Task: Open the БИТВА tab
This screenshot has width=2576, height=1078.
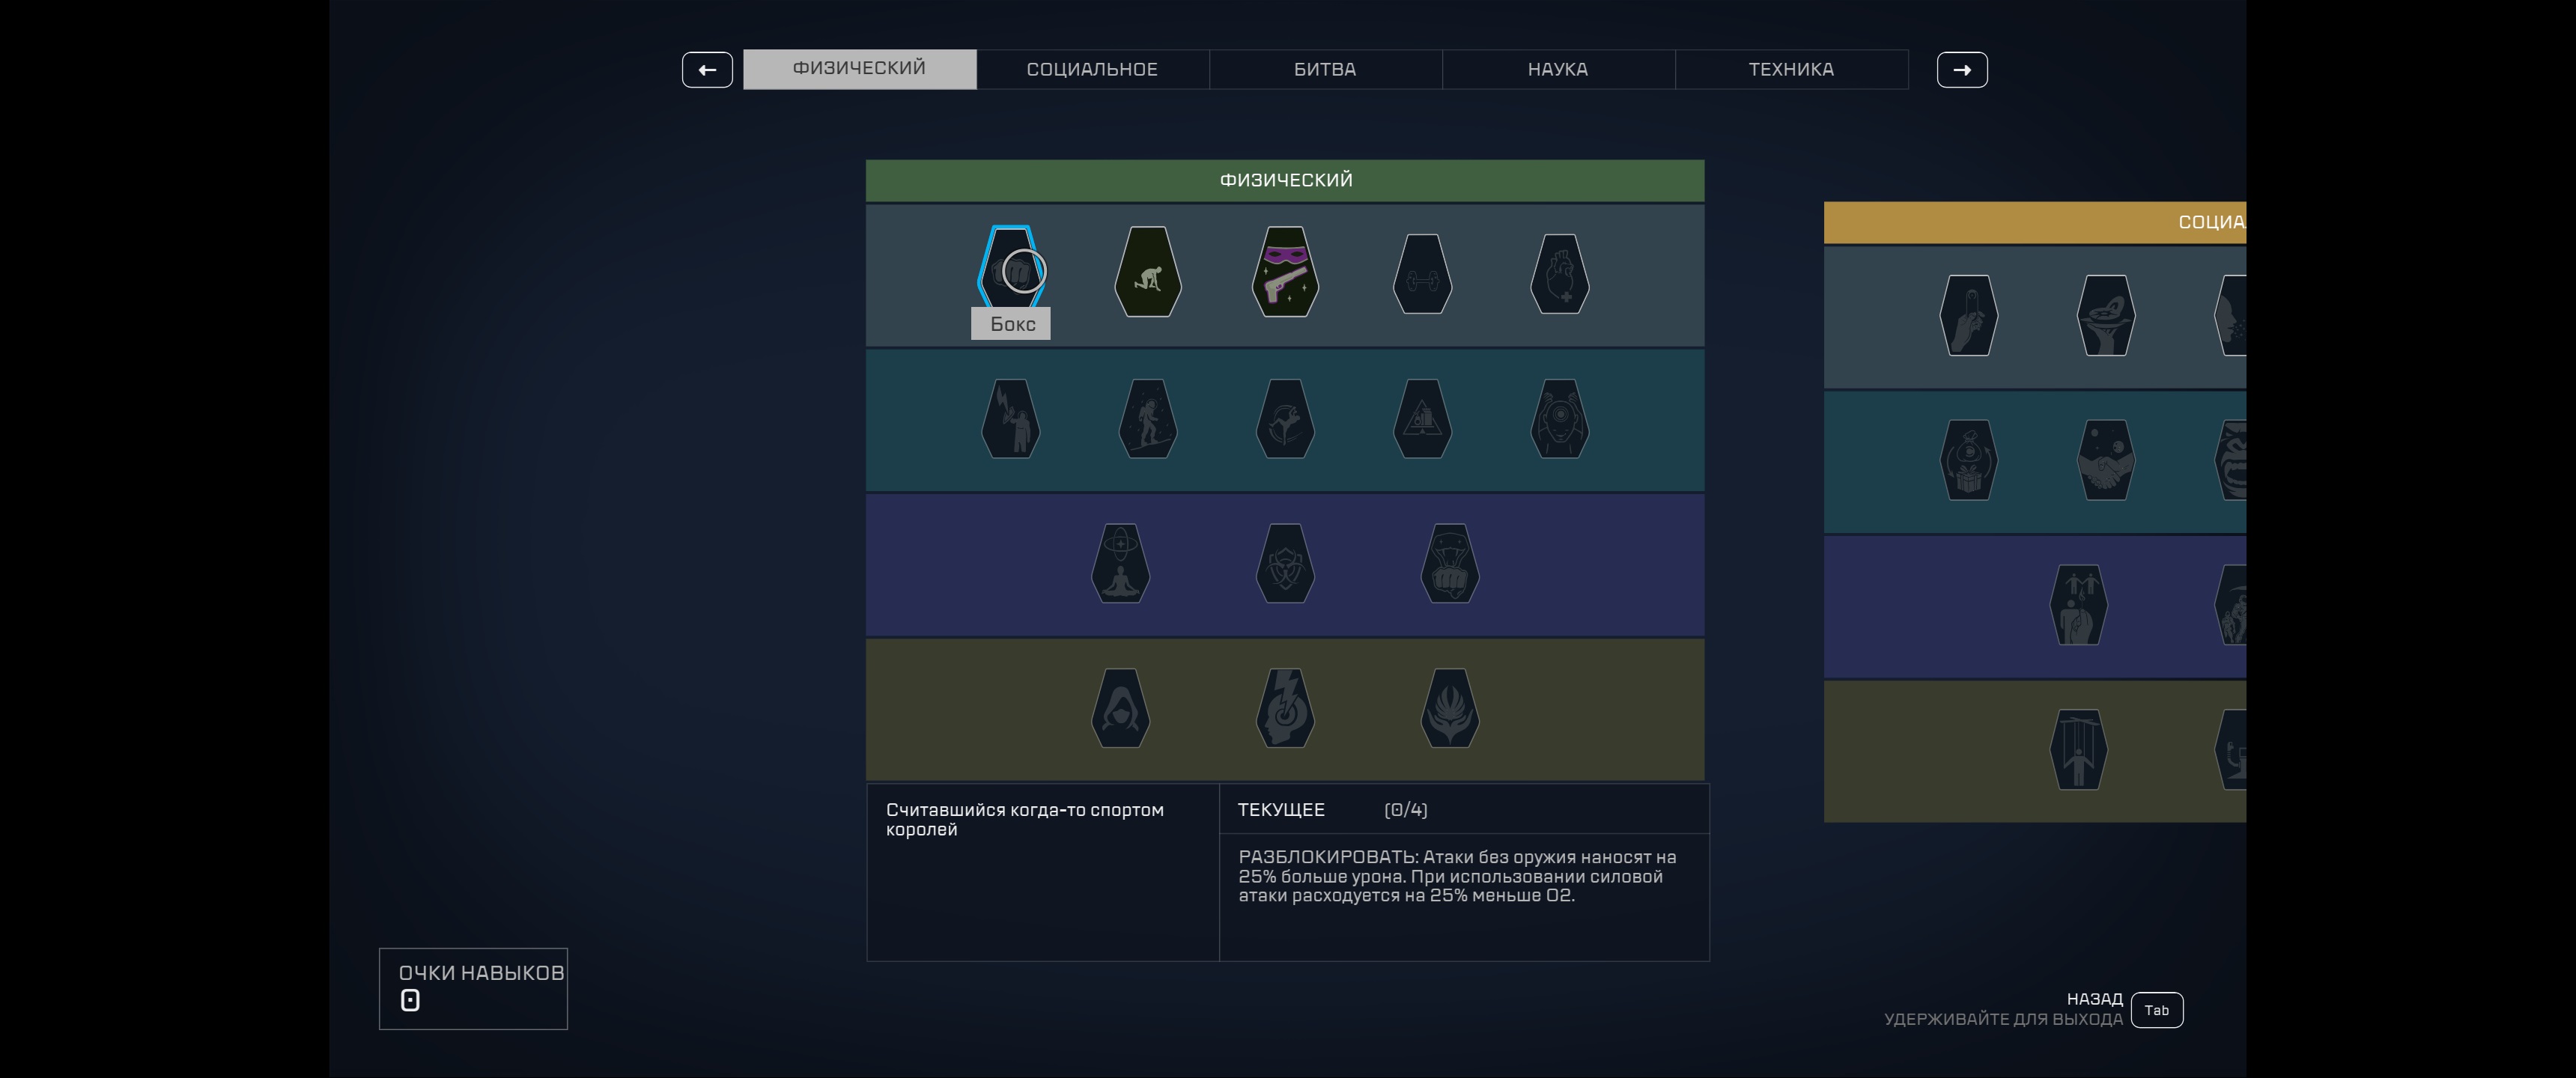Action: 1325,69
